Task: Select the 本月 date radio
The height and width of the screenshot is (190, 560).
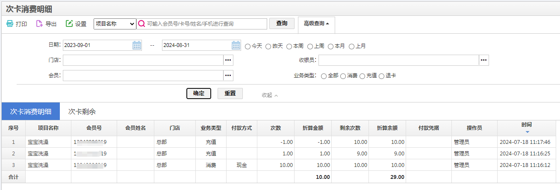Action: tap(331, 46)
